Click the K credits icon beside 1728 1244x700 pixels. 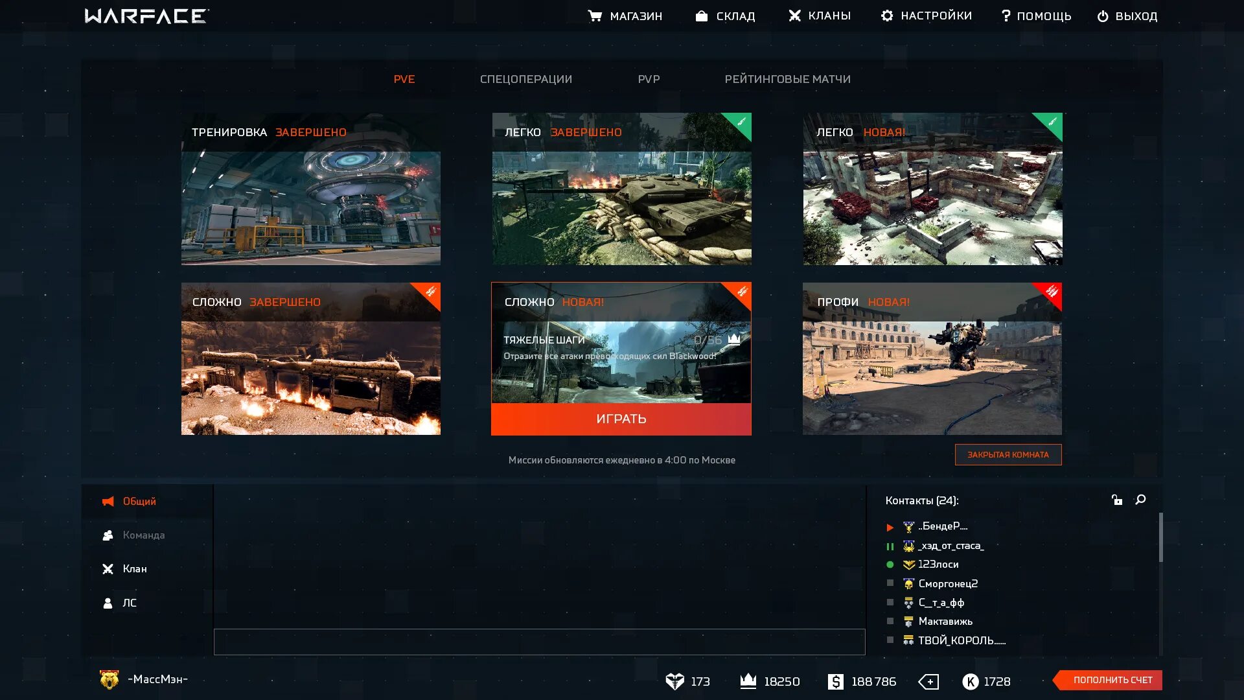[x=971, y=682]
